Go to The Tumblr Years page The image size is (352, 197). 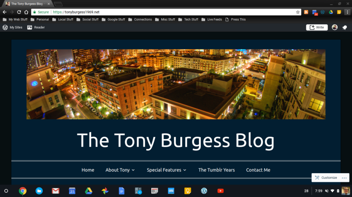(216, 170)
